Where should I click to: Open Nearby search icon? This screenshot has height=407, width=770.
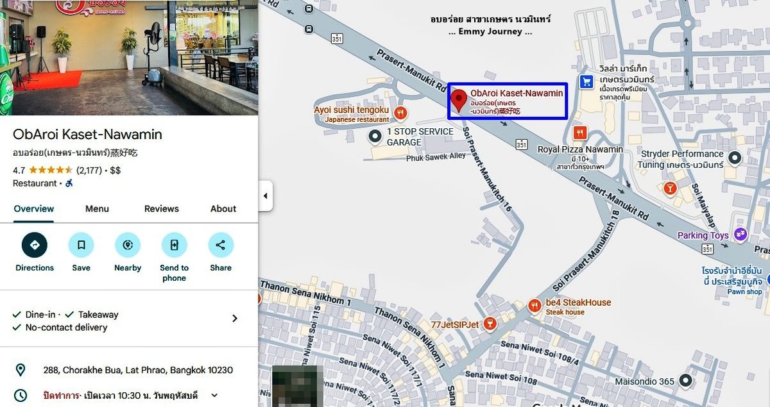tap(128, 245)
